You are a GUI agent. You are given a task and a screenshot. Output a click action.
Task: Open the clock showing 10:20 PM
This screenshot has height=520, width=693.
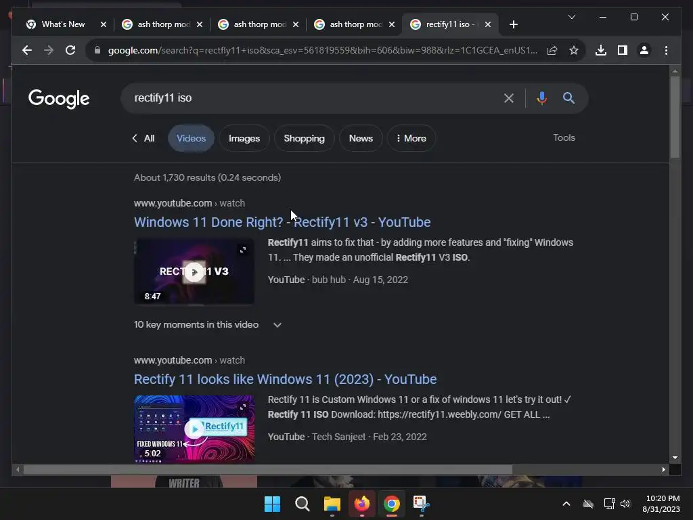pos(661,504)
